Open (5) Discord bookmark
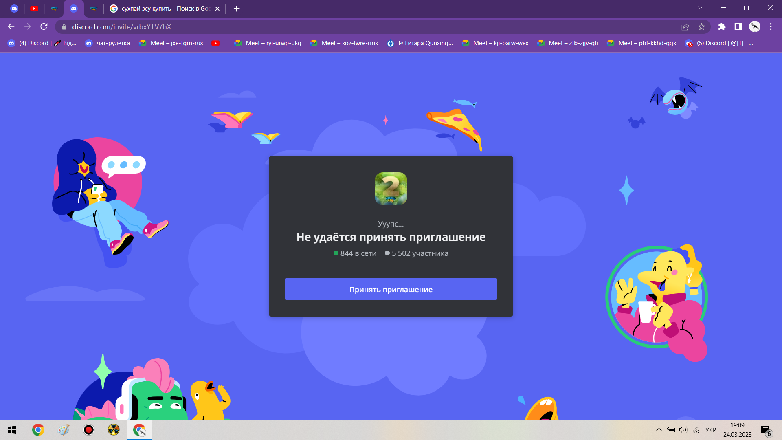This screenshot has width=782, height=440. 719,43
